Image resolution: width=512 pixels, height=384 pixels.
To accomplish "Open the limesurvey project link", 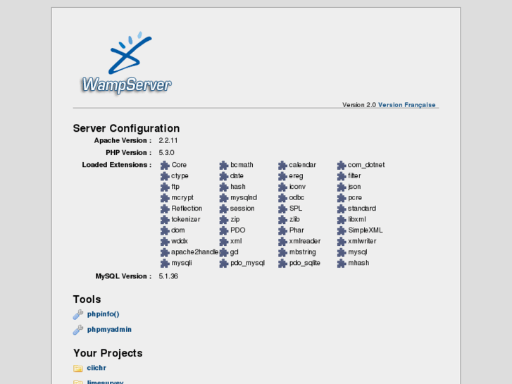I will pyautogui.click(x=105, y=381).
